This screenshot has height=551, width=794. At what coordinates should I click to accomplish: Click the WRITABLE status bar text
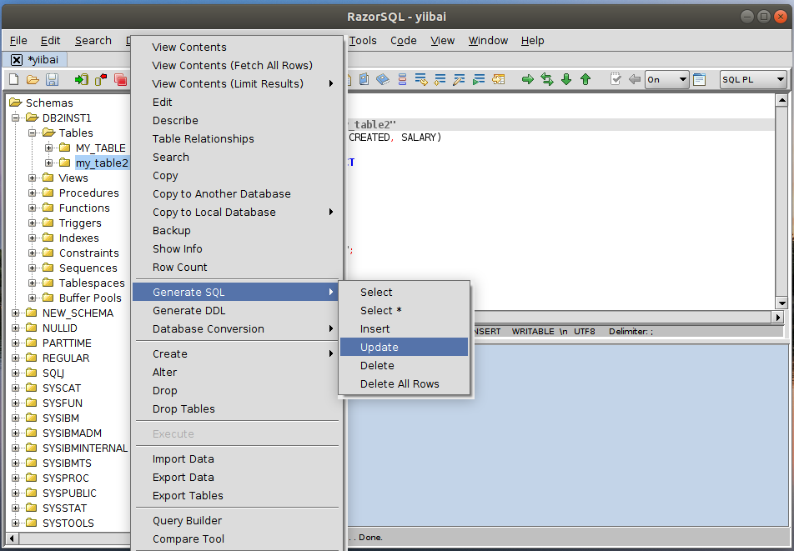(x=533, y=332)
